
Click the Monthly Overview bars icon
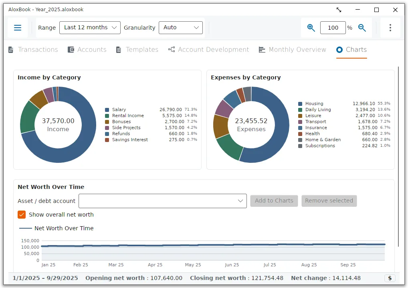pyautogui.click(x=262, y=49)
